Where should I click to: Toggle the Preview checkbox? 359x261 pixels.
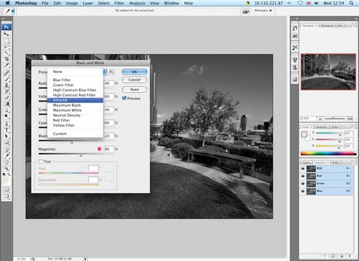tap(124, 98)
